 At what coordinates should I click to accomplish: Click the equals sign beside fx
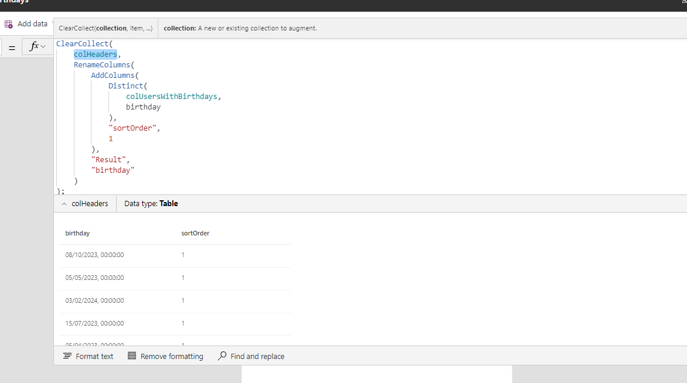tap(12, 47)
